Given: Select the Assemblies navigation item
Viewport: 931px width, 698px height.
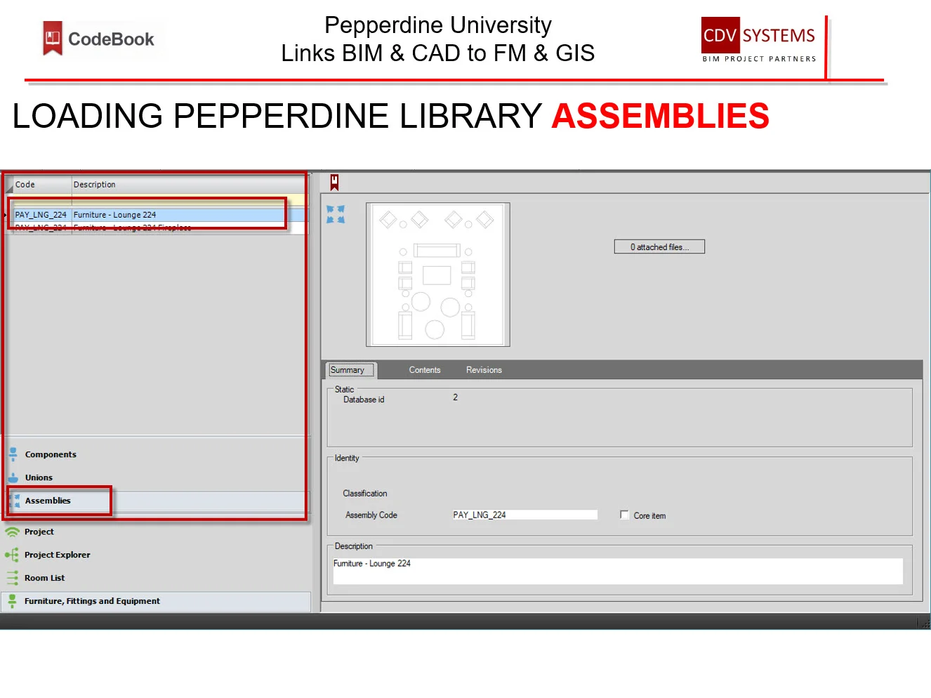Looking at the screenshot, I should (48, 501).
